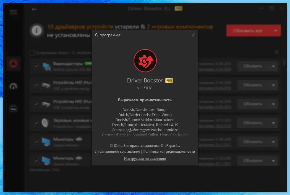The image size is (290, 195).
Task: Close the О программе dialog
Action: (x=193, y=35)
